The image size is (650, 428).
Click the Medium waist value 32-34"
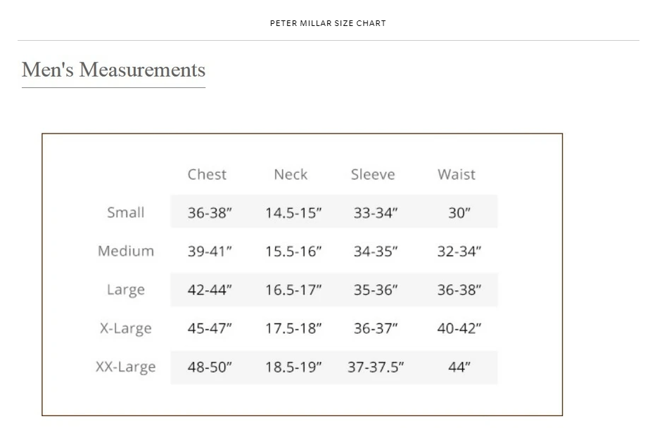coord(459,252)
